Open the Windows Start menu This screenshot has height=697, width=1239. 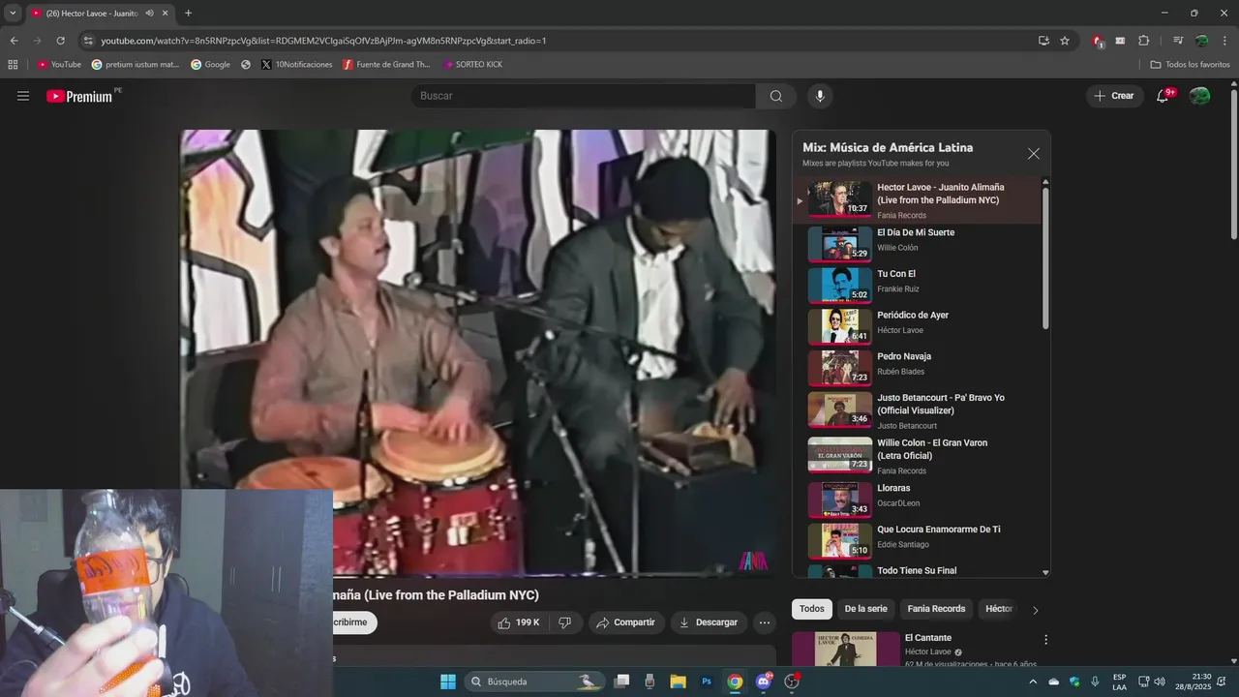point(448,682)
